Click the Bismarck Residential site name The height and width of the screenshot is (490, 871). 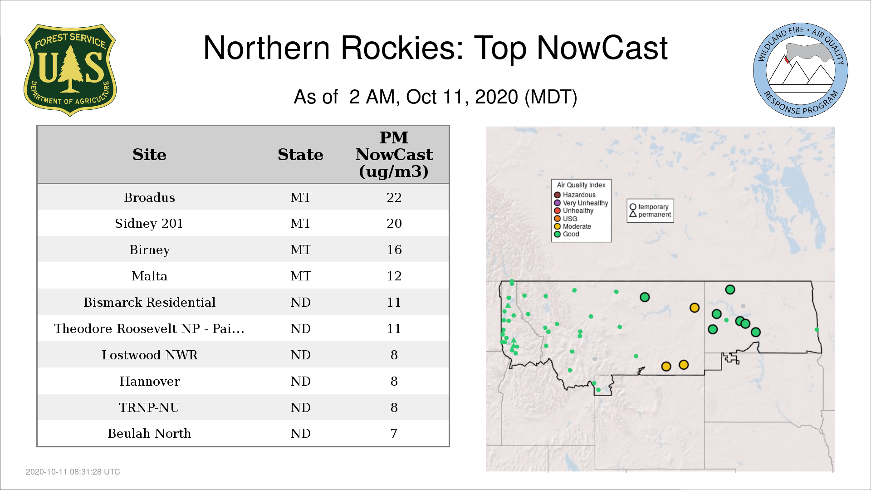[149, 303]
